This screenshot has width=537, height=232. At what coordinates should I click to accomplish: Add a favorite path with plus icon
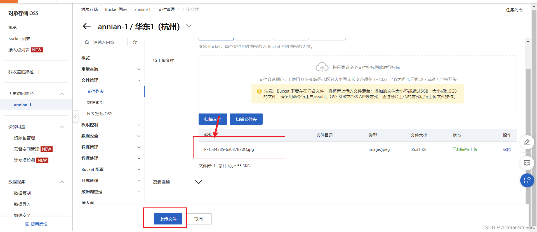[x=39, y=72]
